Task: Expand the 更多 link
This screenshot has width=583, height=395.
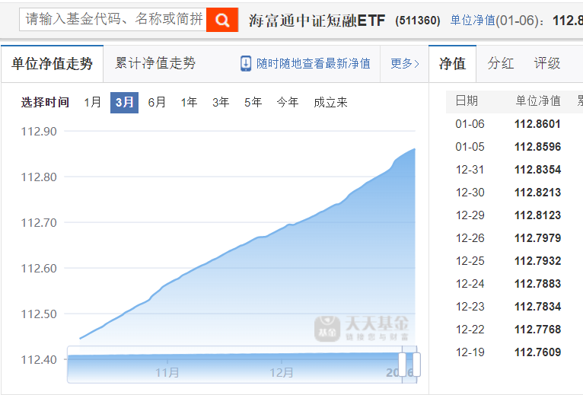Action: point(404,64)
